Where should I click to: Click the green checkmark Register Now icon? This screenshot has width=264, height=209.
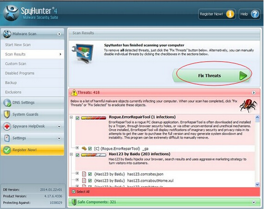[7, 150]
